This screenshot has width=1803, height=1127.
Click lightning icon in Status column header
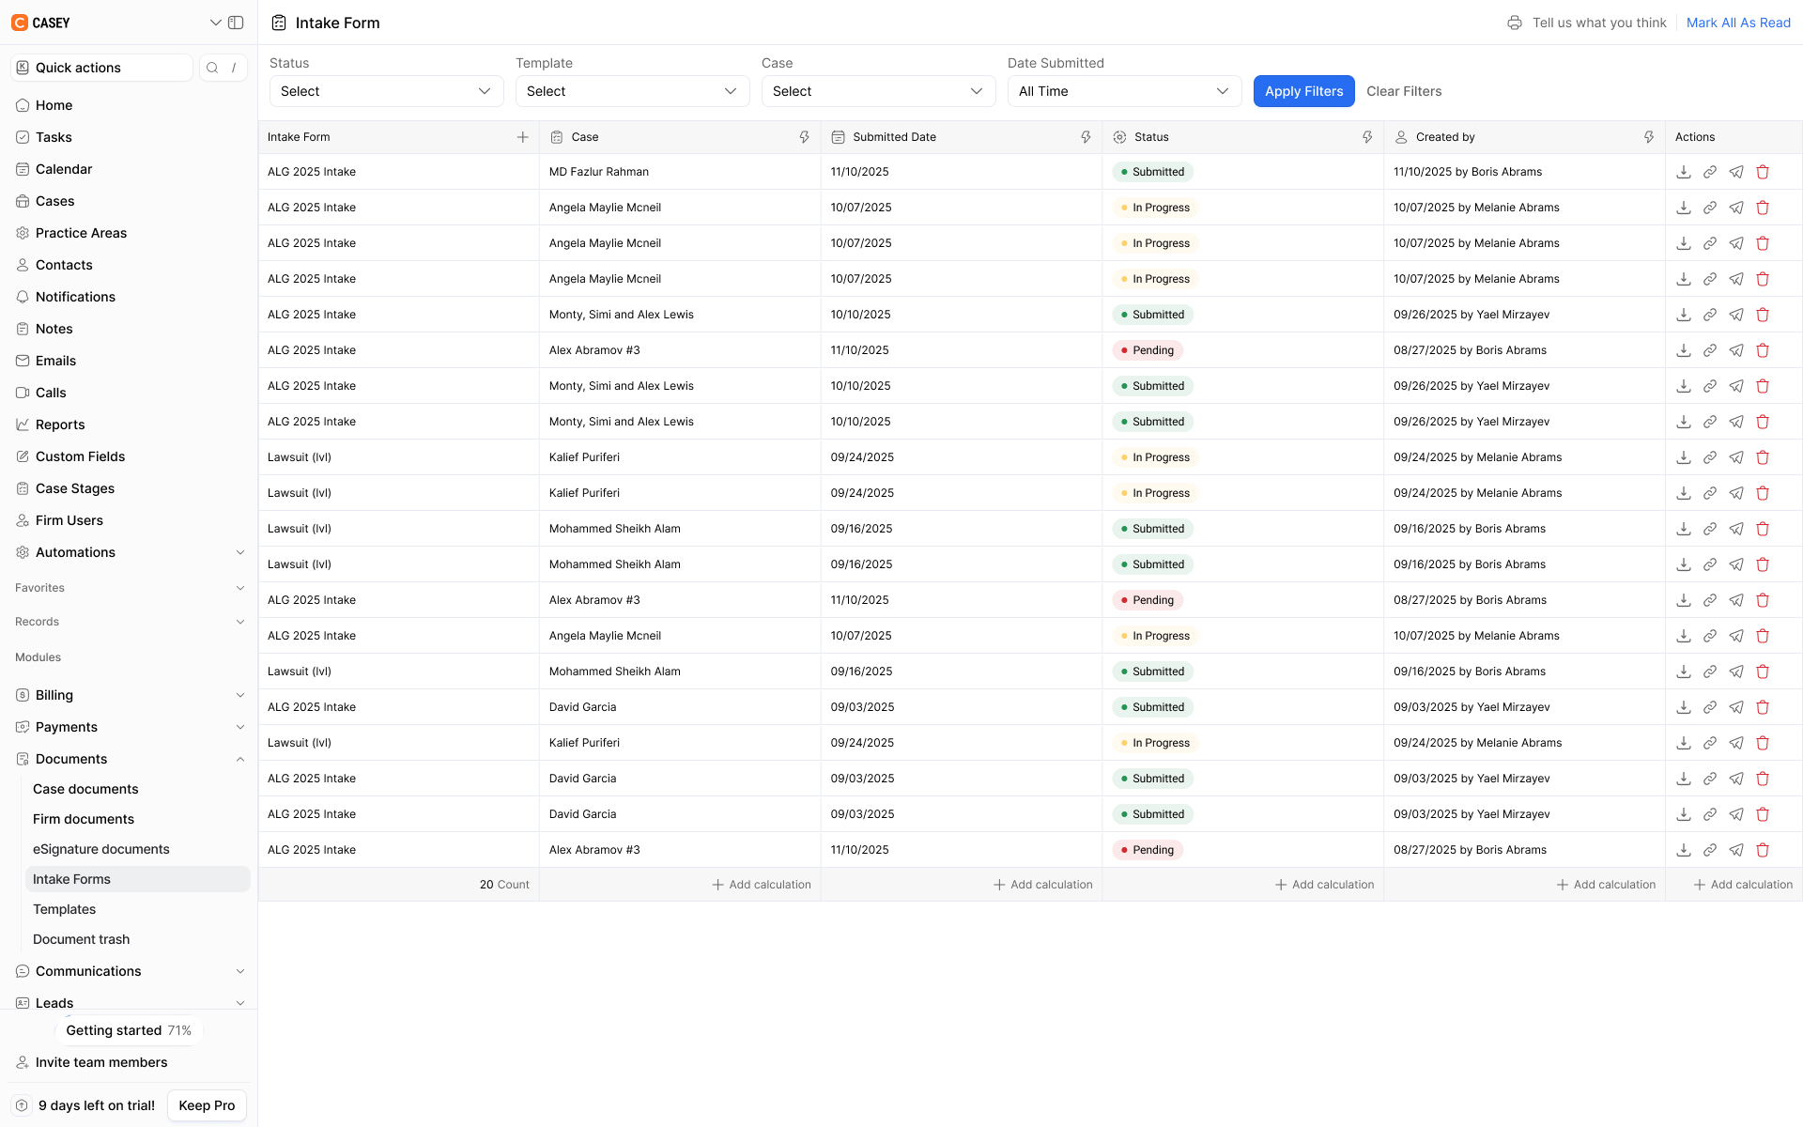pos(1367,137)
